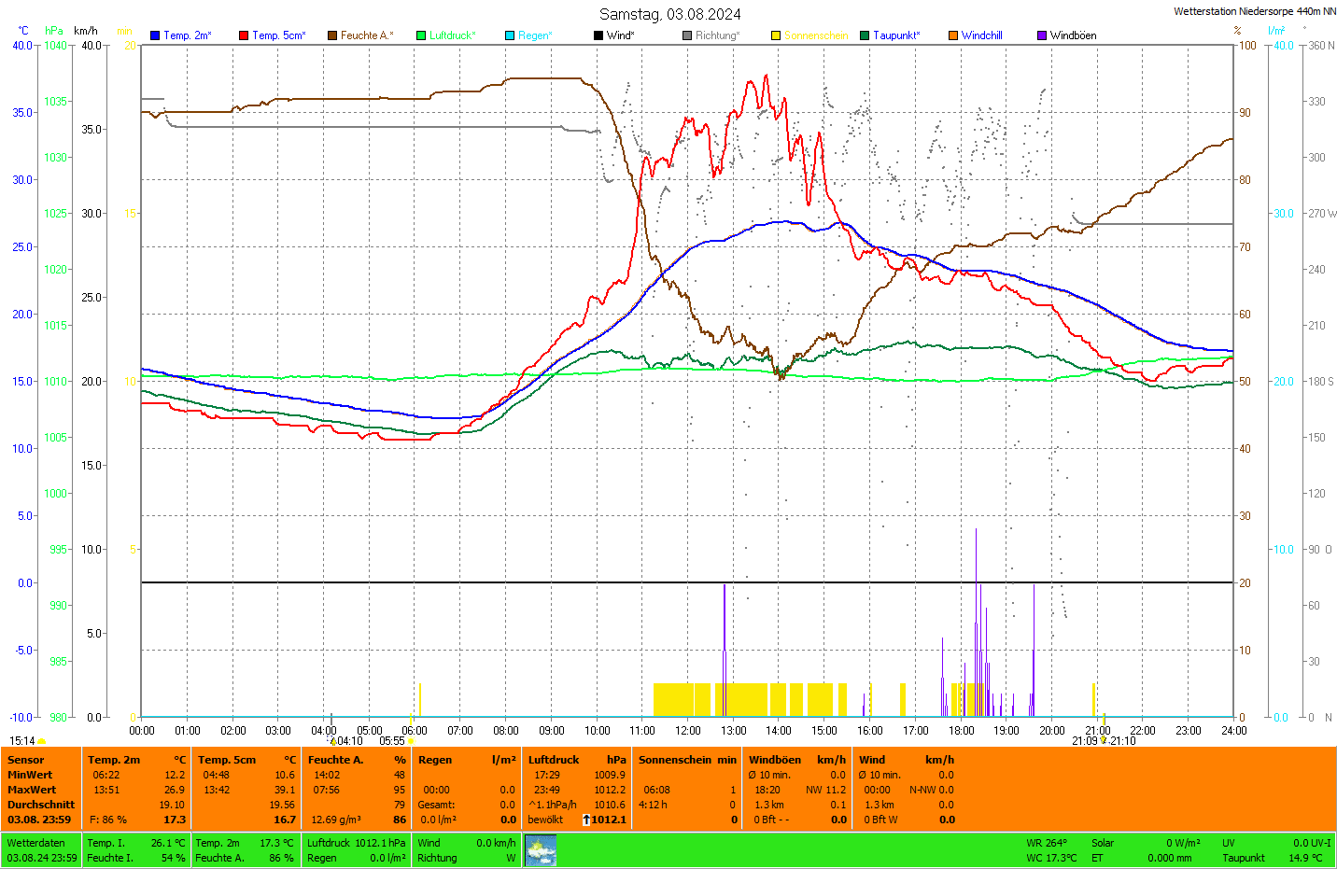Toggle the Regen legend entry
Screen dimensions: 1337x869
[x=535, y=35]
